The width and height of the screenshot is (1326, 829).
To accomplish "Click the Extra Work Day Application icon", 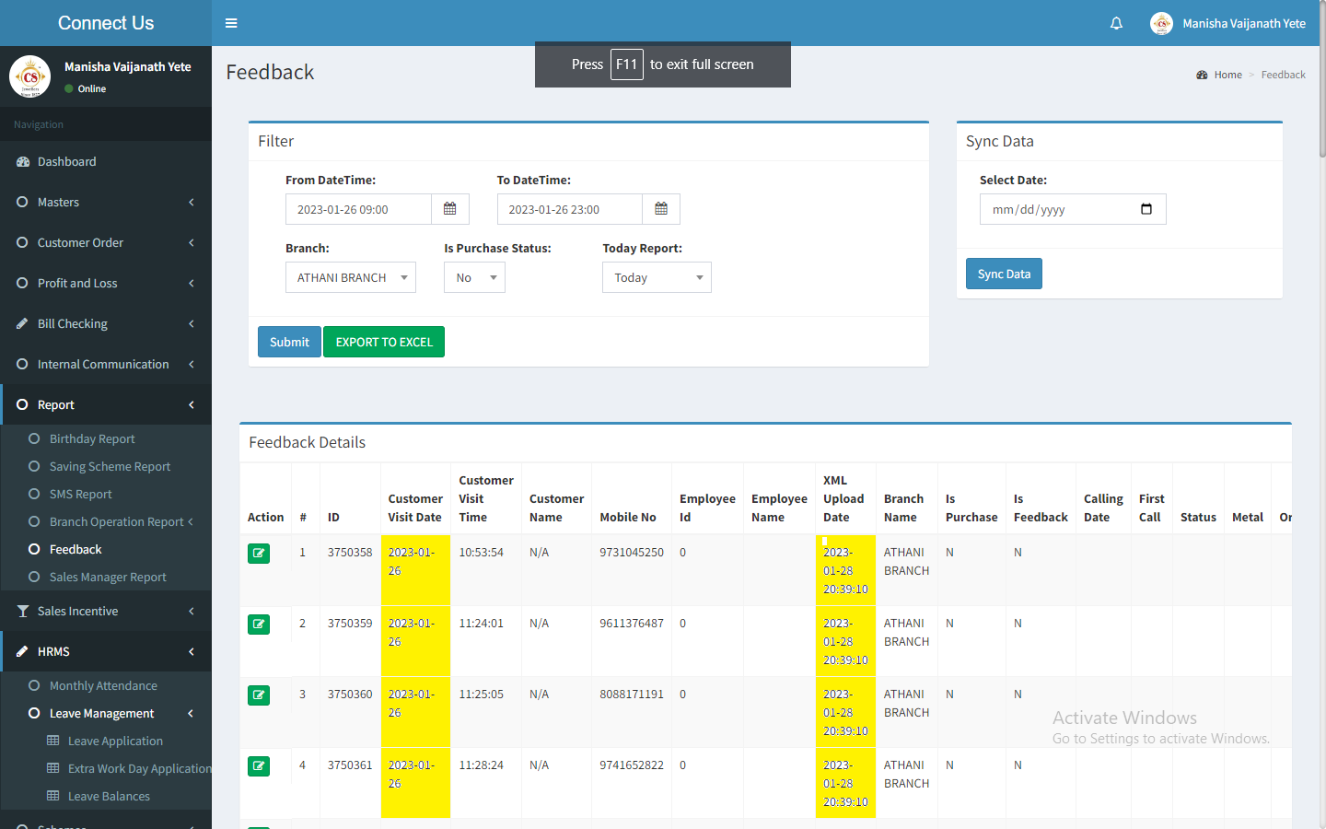I will click(x=53, y=768).
